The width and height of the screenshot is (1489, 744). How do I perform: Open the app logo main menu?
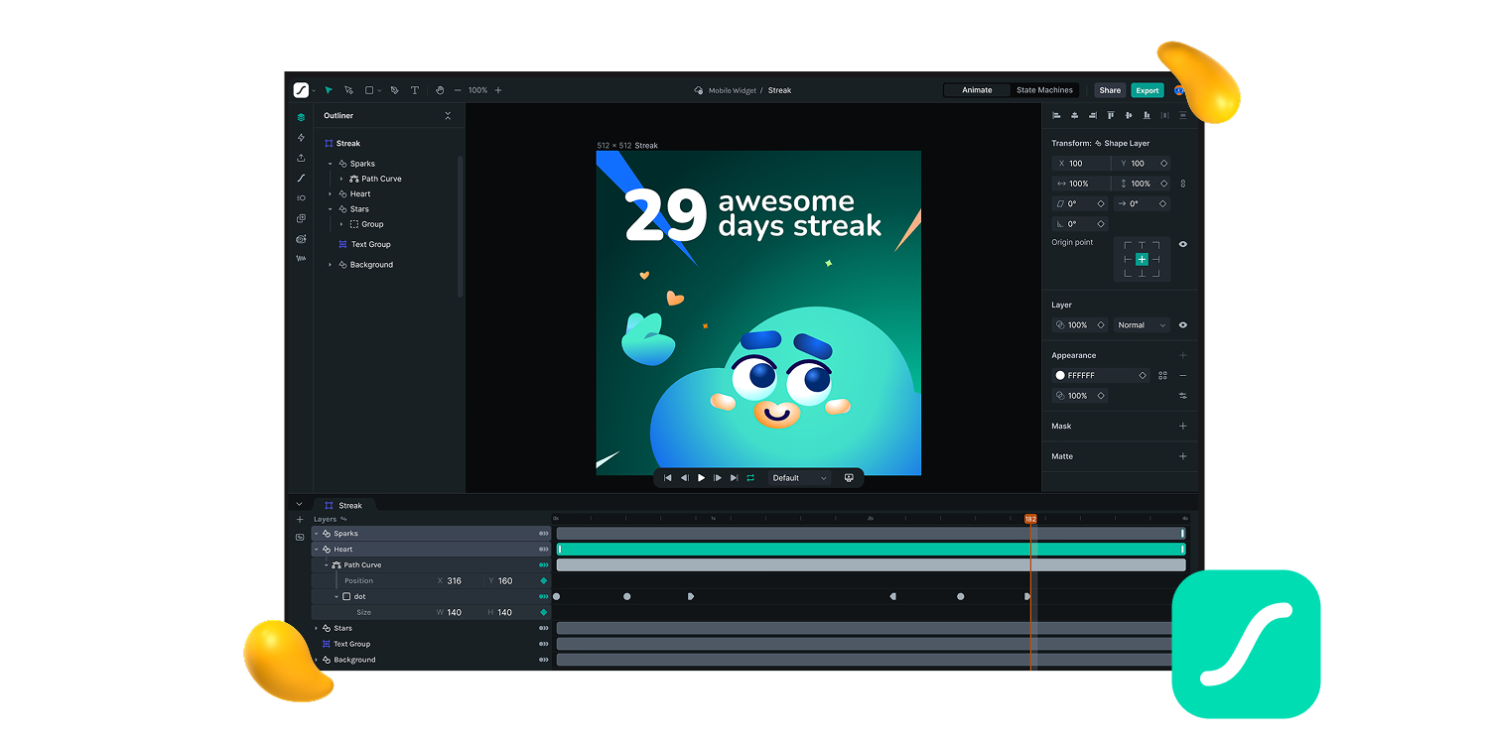coord(302,90)
